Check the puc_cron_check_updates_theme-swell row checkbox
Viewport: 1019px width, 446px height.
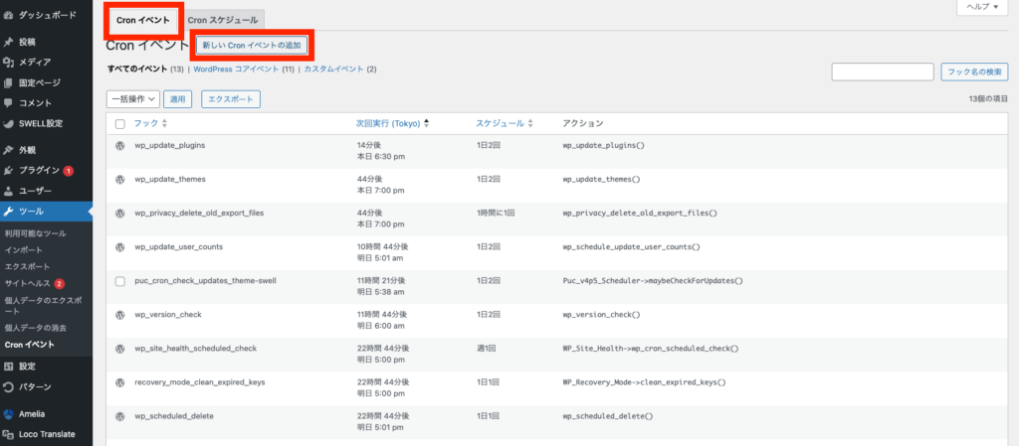coord(120,281)
